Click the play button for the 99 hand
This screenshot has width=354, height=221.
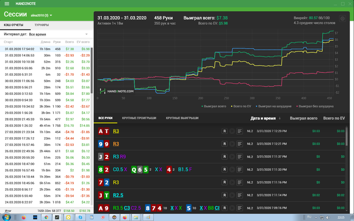click(232, 144)
